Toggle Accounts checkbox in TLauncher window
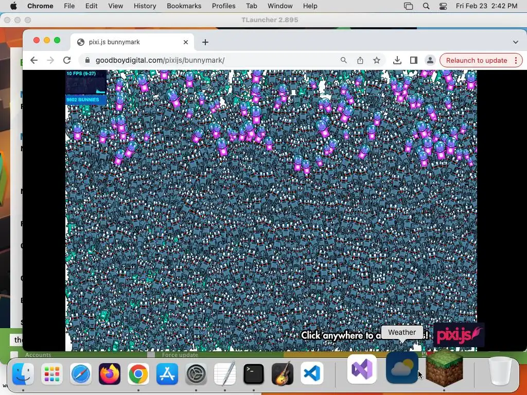Image resolution: width=527 pixels, height=395 pixels. click(14, 355)
